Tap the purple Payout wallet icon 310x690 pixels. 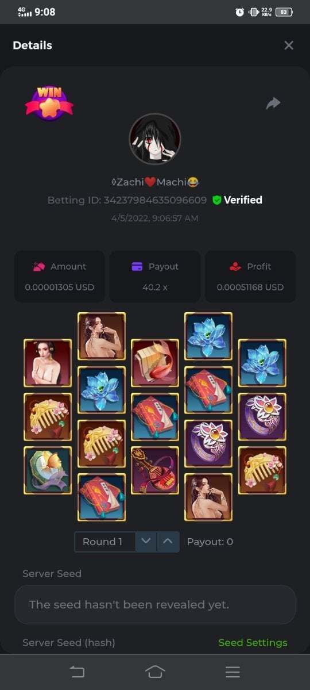pyautogui.click(x=137, y=267)
